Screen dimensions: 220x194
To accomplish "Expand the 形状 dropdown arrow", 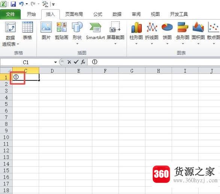I will click(77, 44).
